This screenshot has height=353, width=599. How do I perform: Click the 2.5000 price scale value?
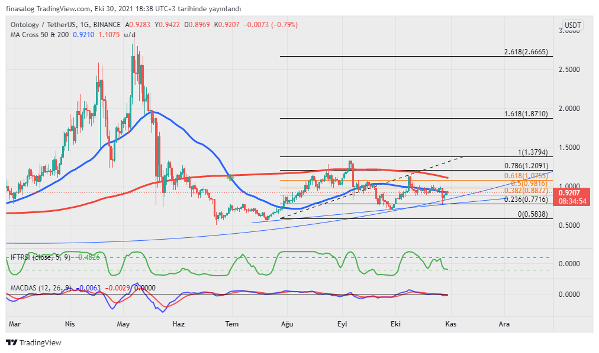[569, 70]
